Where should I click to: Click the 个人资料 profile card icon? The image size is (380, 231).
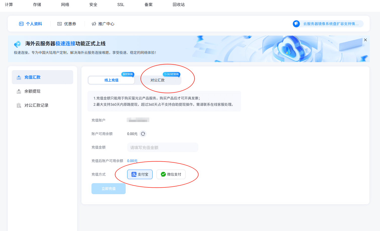point(21,24)
